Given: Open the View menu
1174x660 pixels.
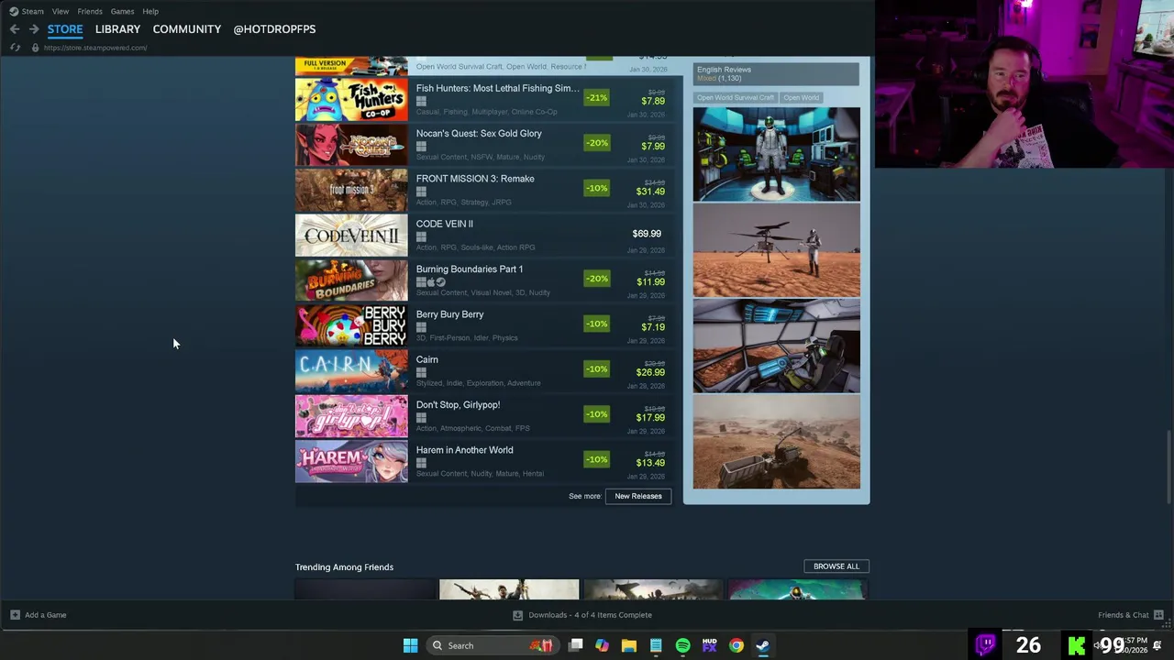Looking at the screenshot, I should (x=61, y=11).
